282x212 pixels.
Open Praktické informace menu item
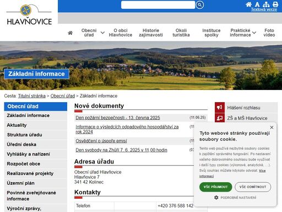click(240, 33)
